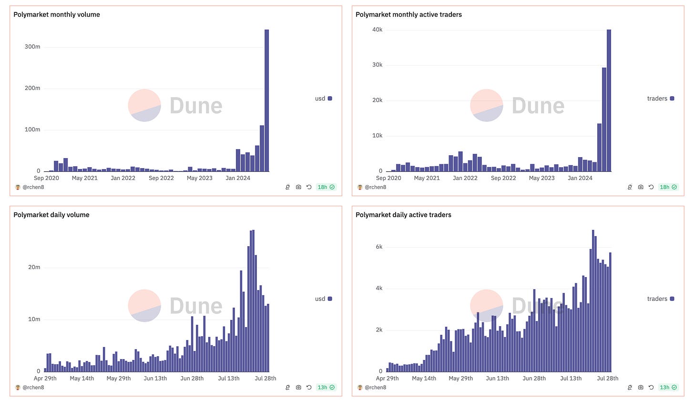Click the camera screenshot icon on the monthly volume chart
The width and height of the screenshot is (694, 400).
coord(298,187)
